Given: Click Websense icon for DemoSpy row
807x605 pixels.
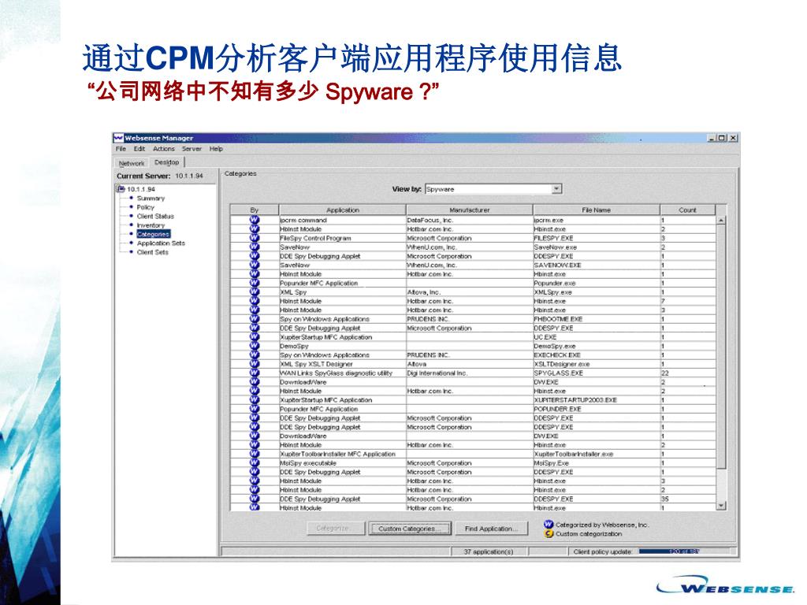Looking at the screenshot, I should tap(255, 346).
